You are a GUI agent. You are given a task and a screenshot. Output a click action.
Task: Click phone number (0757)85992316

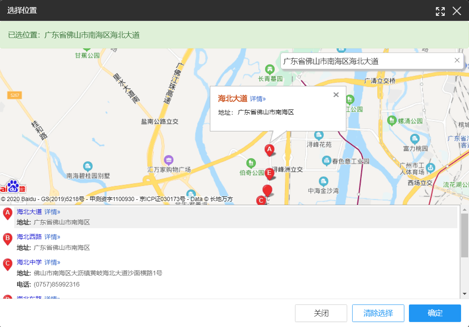pyautogui.click(x=56, y=284)
